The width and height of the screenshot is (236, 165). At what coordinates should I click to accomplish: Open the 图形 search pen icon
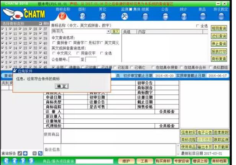pyautogui.click(x=82, y=16)
